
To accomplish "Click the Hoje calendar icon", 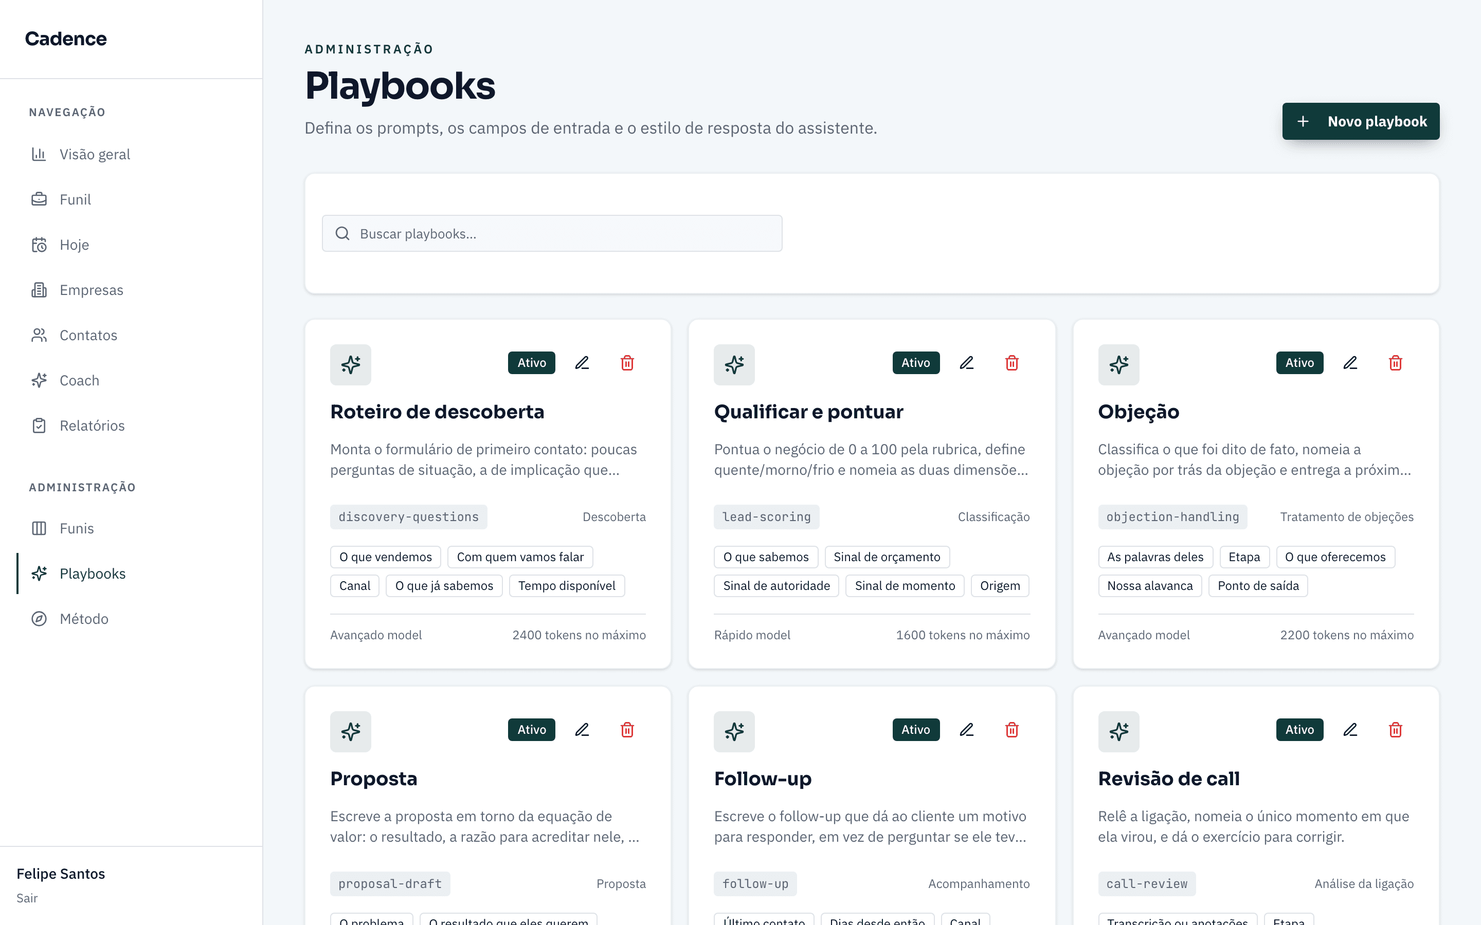I will pyautogui.click(x=39, y=245).
